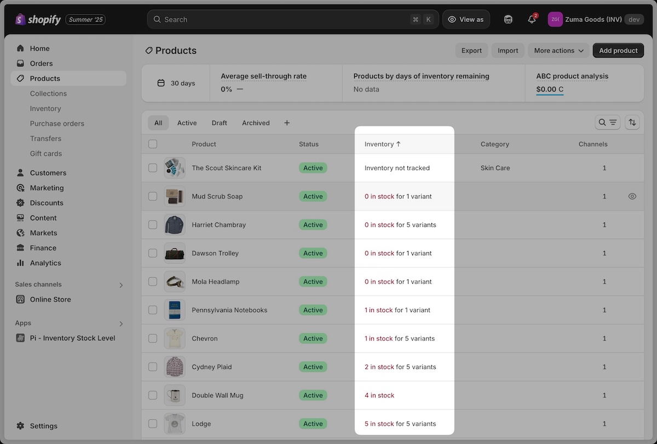657x444 pixels.
Task: Open Inventory in sidebar
Action: click(45, 109)
